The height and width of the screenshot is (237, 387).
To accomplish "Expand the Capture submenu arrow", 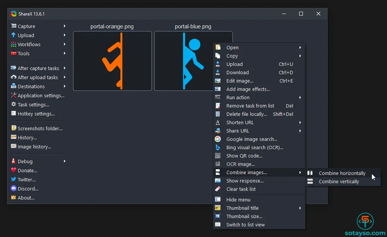I will (x=65, y=26).
